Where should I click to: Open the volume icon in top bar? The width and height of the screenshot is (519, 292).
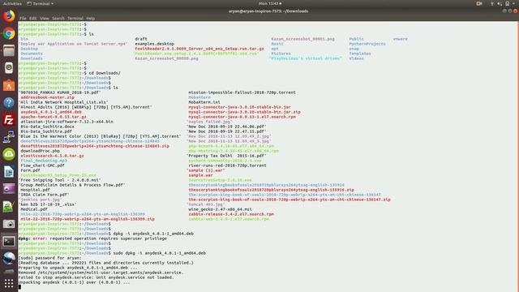tap(500, 3)
